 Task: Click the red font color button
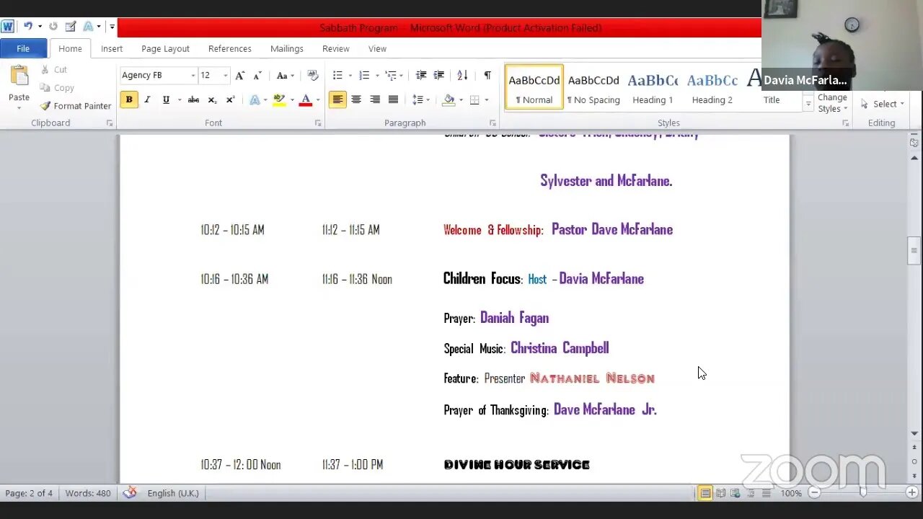tap(305, 99)
